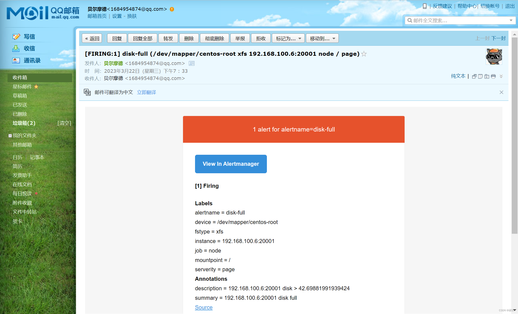Click the print email icon
The height and width of the screenshot is (314, 518).
(493, 76)
